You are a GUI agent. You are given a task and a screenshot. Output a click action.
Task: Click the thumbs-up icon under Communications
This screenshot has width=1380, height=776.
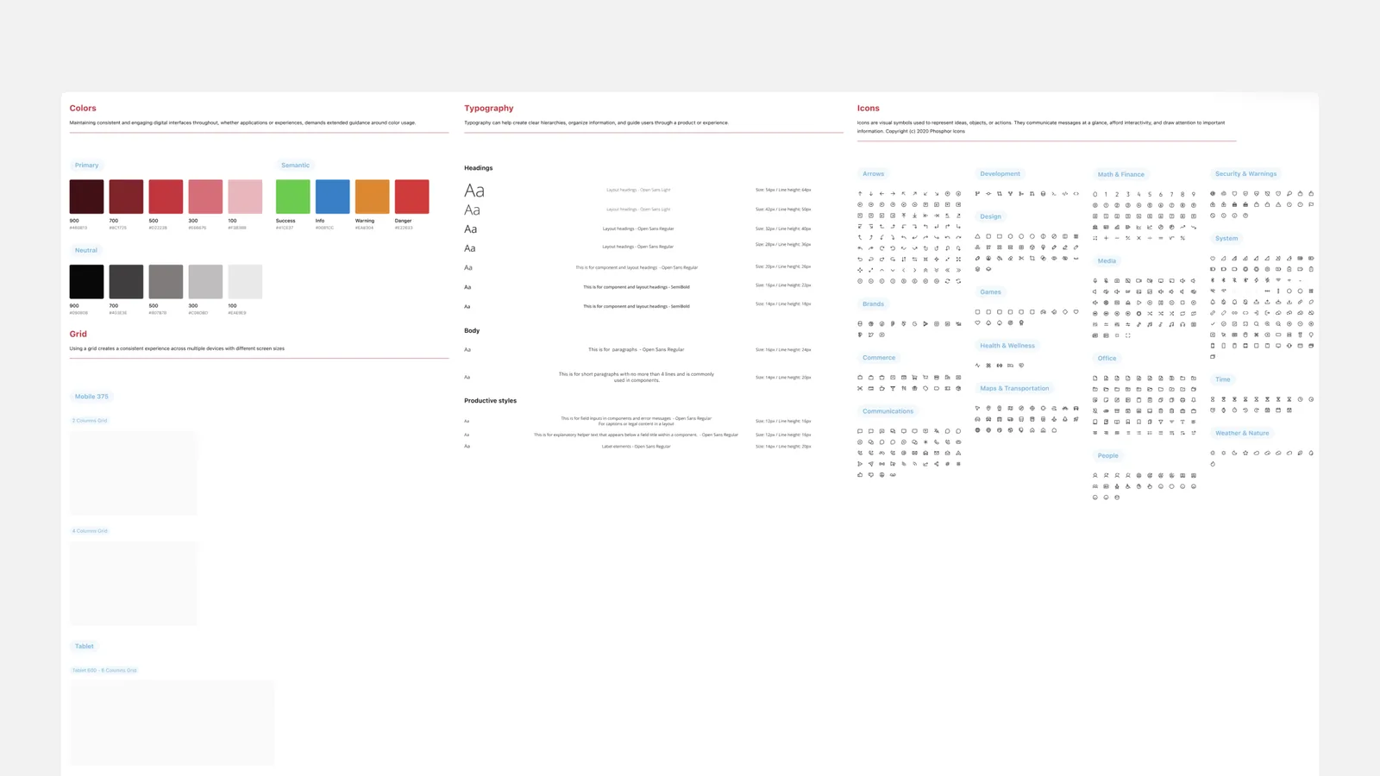click(860, 475)
